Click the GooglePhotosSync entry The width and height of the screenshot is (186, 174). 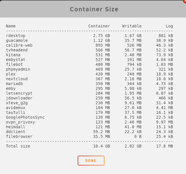[25, 117]
